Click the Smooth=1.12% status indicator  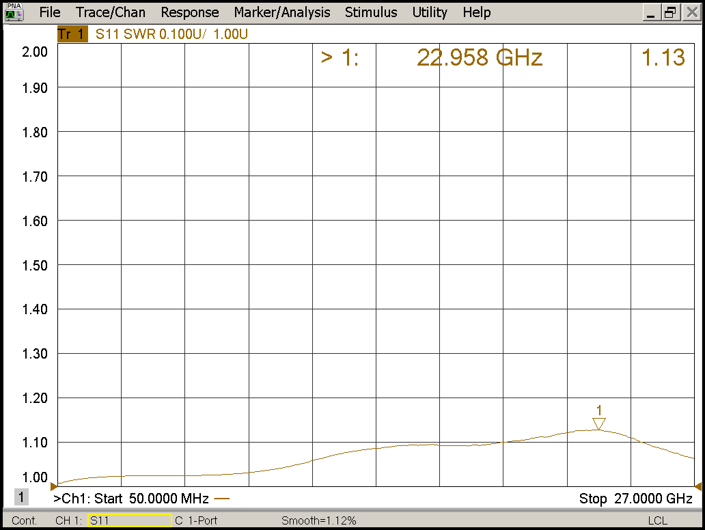pos(319,521)
